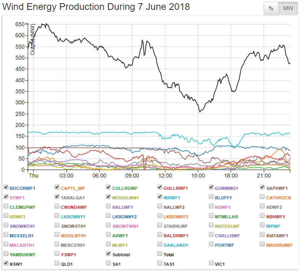Uncheck the SAPHWF1 checkbox

(263, 187)
